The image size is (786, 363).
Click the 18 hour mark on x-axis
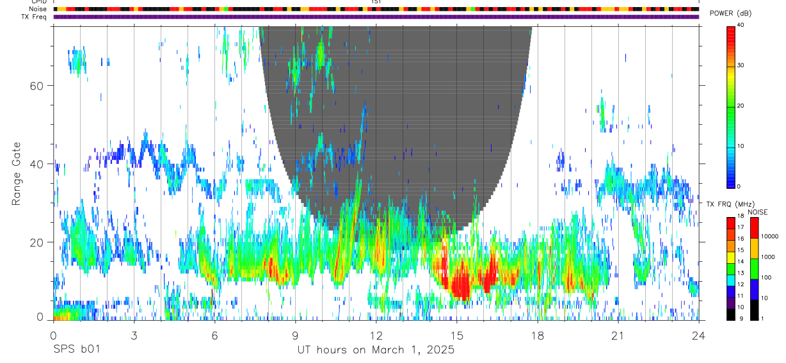click(x=537, y=335)
